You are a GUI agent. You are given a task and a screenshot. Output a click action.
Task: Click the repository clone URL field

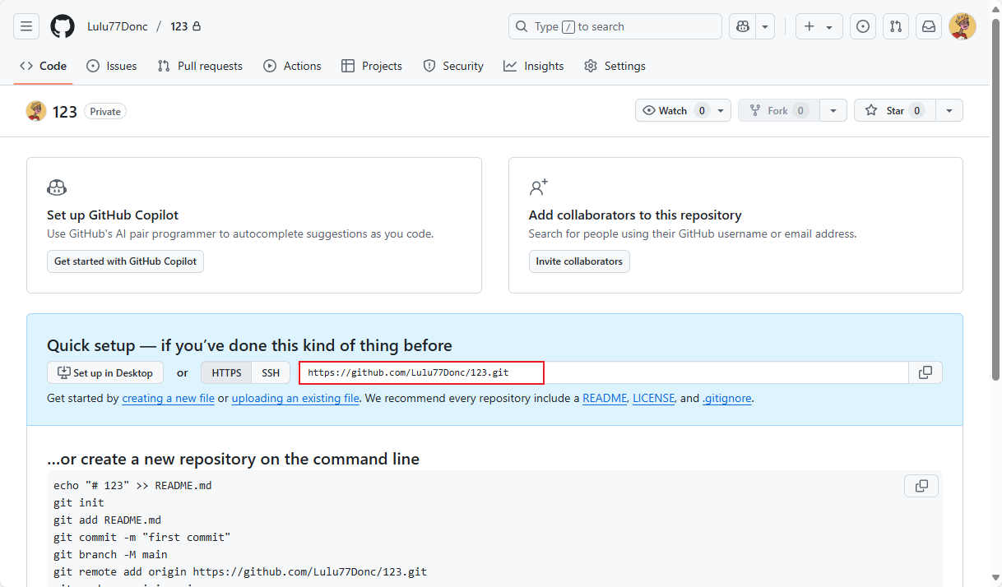tap(603, 372)
